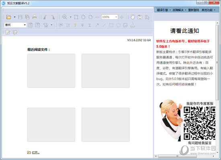221x160 pixels.
Task: Open the 查找 search combo box
Action: click(x=15, y=25)
